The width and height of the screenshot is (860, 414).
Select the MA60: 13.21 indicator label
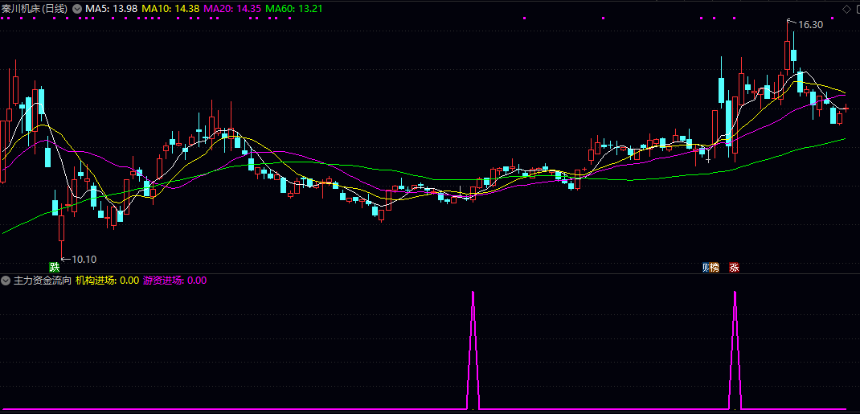coord(294,8)
